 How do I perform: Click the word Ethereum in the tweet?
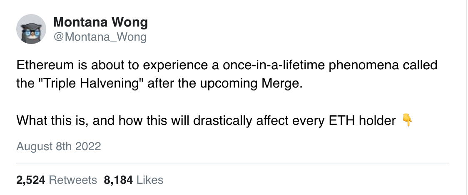click(45, 65)
